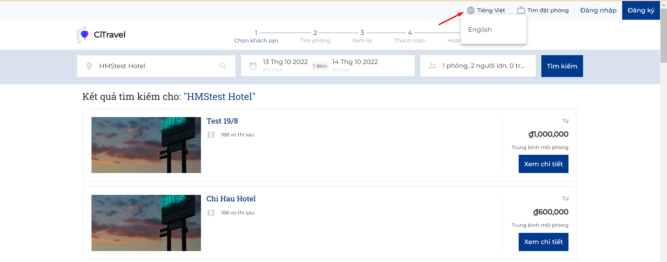Click the map icon beside Chi Hau Hotel address
Viewport: 667px width, 262px height.
(211, 213)
